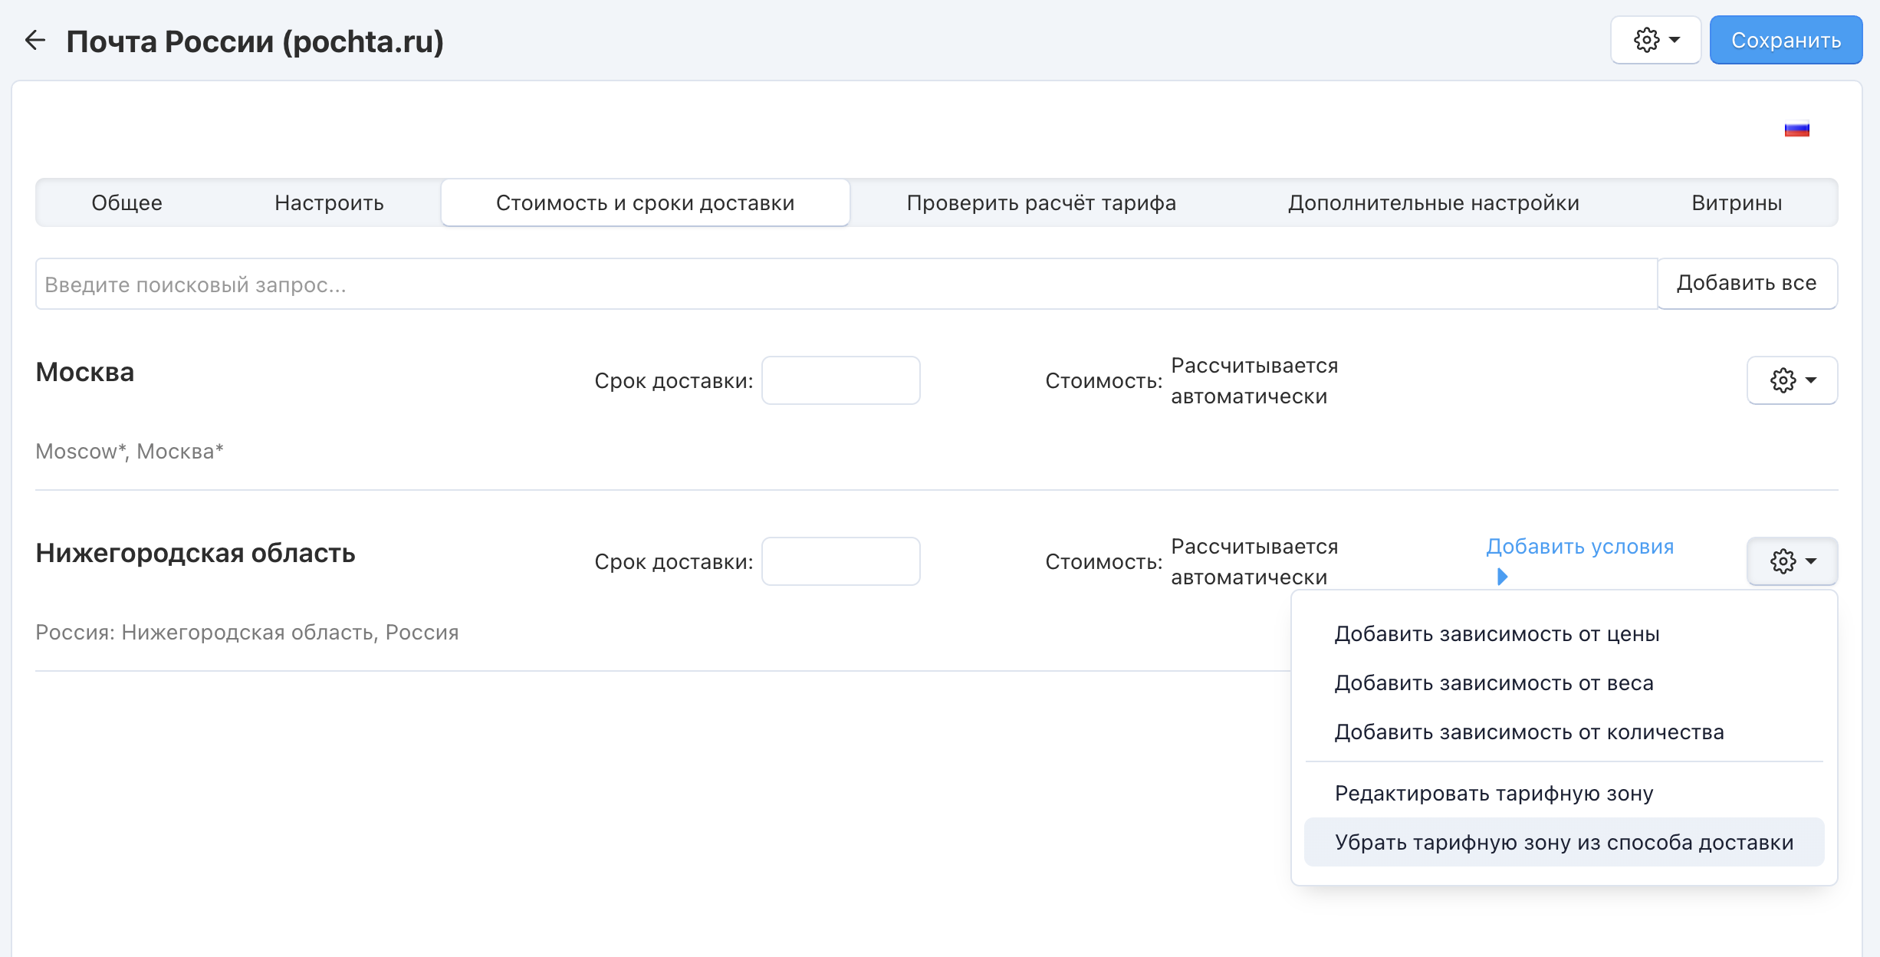This screenshot has width=1880, height=957.
Task: Click the Срок доставки field for Москва
Action: click(x=840, y=380)
